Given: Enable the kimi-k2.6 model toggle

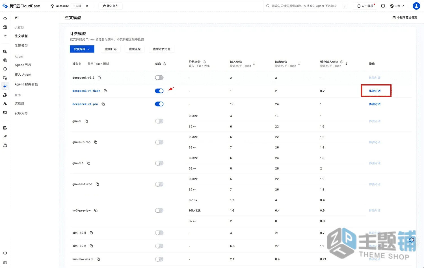Looking at the screenshot, I should pyautogui.click(x=159, y=246).
